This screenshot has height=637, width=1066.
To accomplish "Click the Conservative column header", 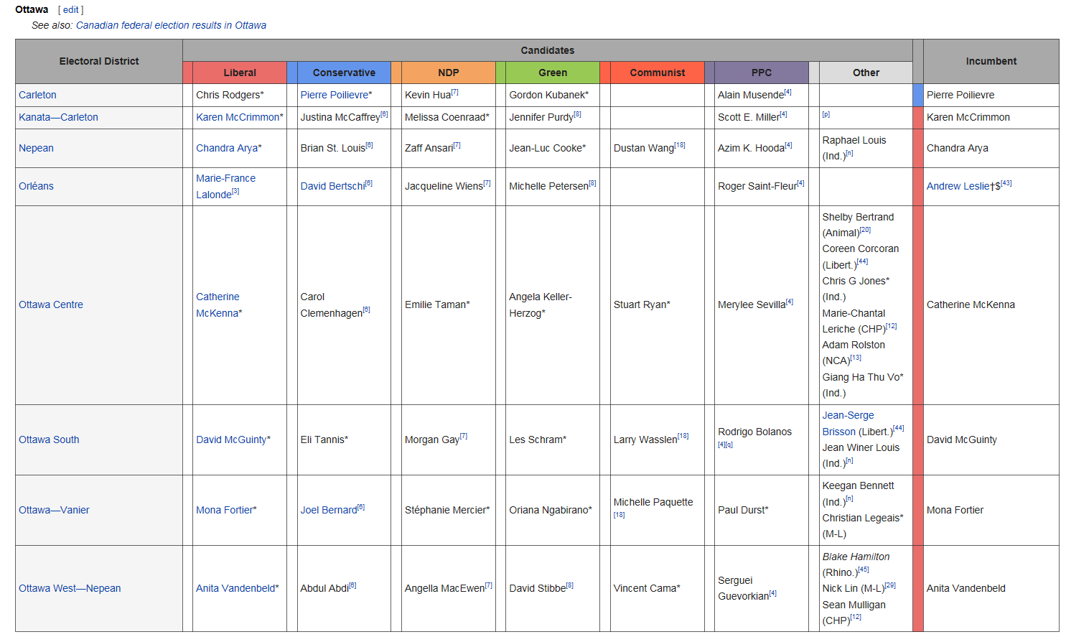I will point(344,73).
